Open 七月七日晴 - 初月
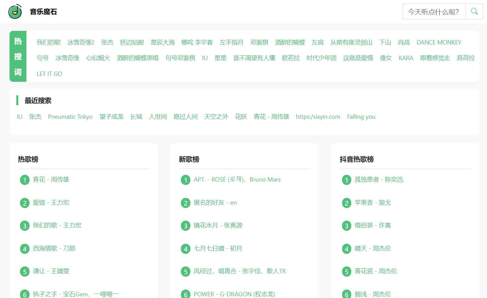 pyautogui.click(x=218, y=248)
